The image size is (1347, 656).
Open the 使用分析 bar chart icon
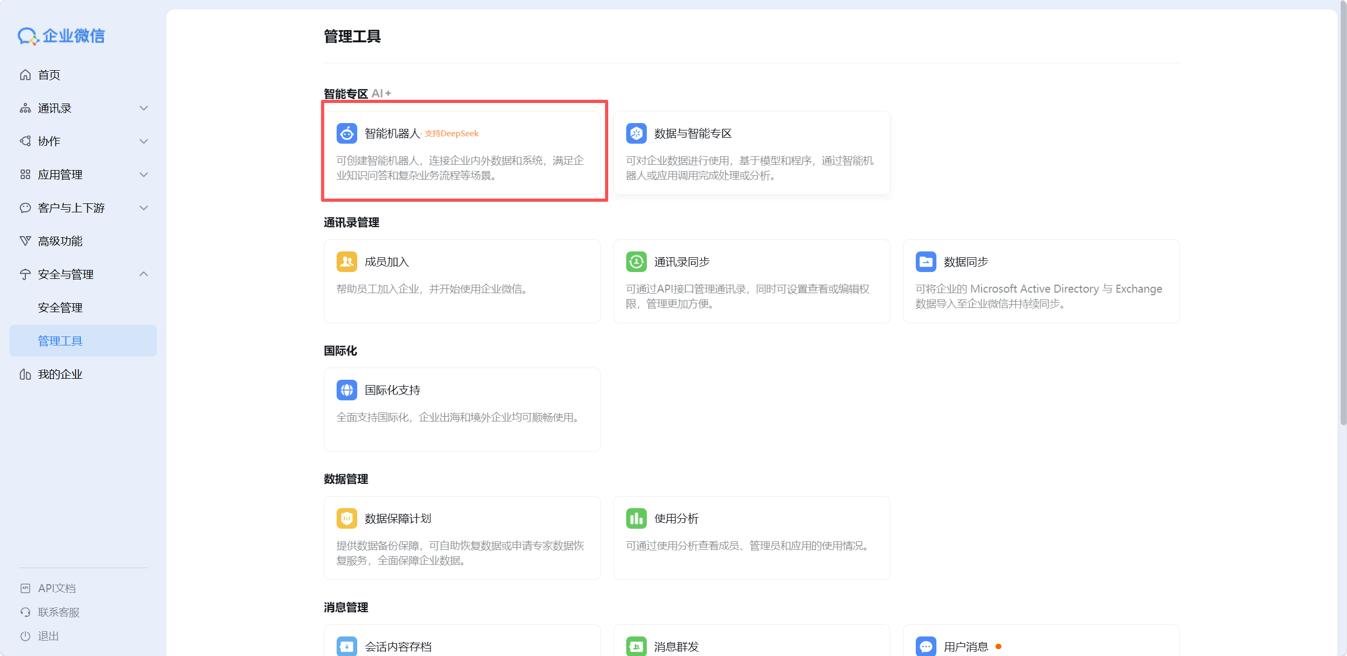pos(636,519)
